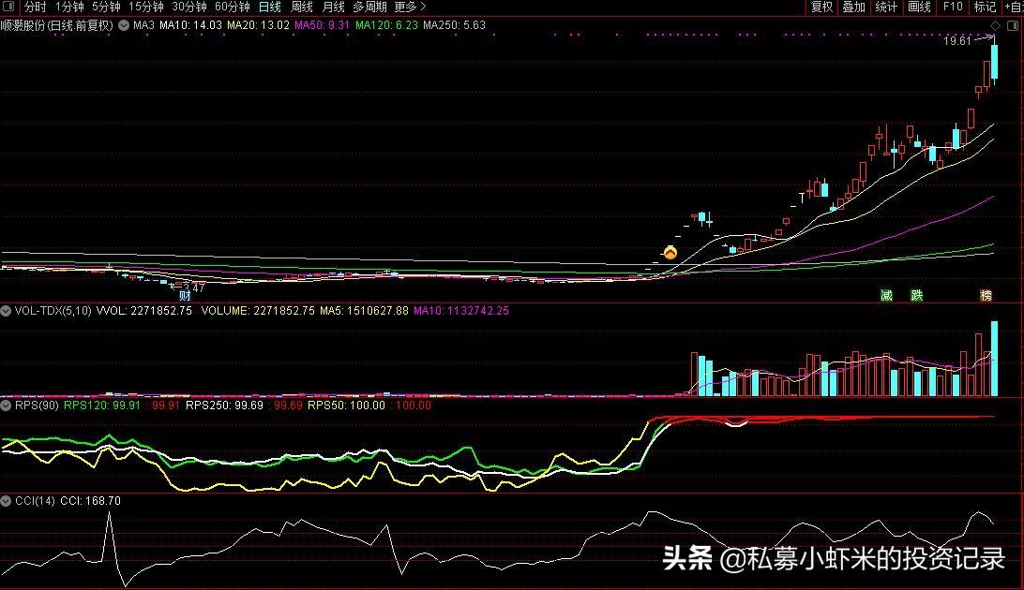Switch to the 分时 intraday view
This screenshot has width=1024, height=590.
tap(36, 7)
